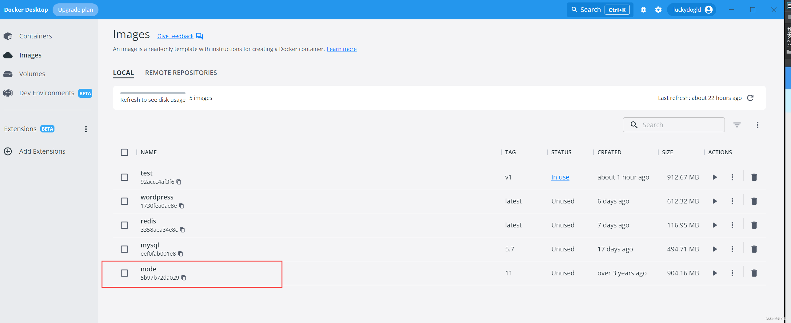The height and width of the screenshot is (323, 791).
Task: Open Docker Desktop settings gear
Action: (x=658, y=10)
